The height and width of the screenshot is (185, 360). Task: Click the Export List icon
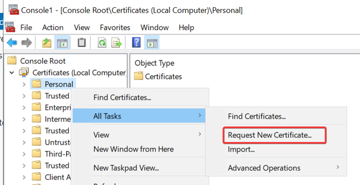tap(116, 43)
